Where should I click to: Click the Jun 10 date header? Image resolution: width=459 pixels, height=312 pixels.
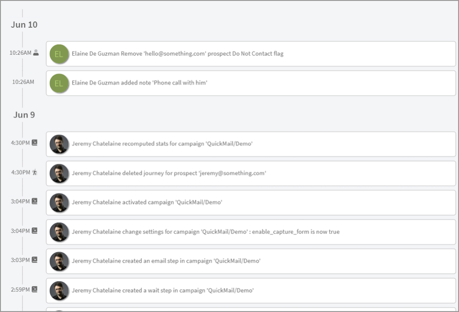24,25
